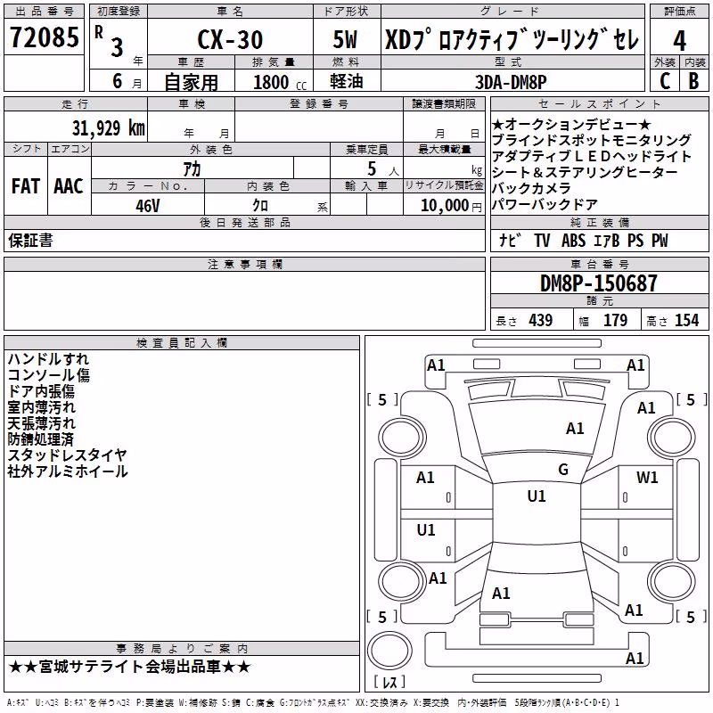
Task: Click first registration year "3"
Action: coord(118,47)
